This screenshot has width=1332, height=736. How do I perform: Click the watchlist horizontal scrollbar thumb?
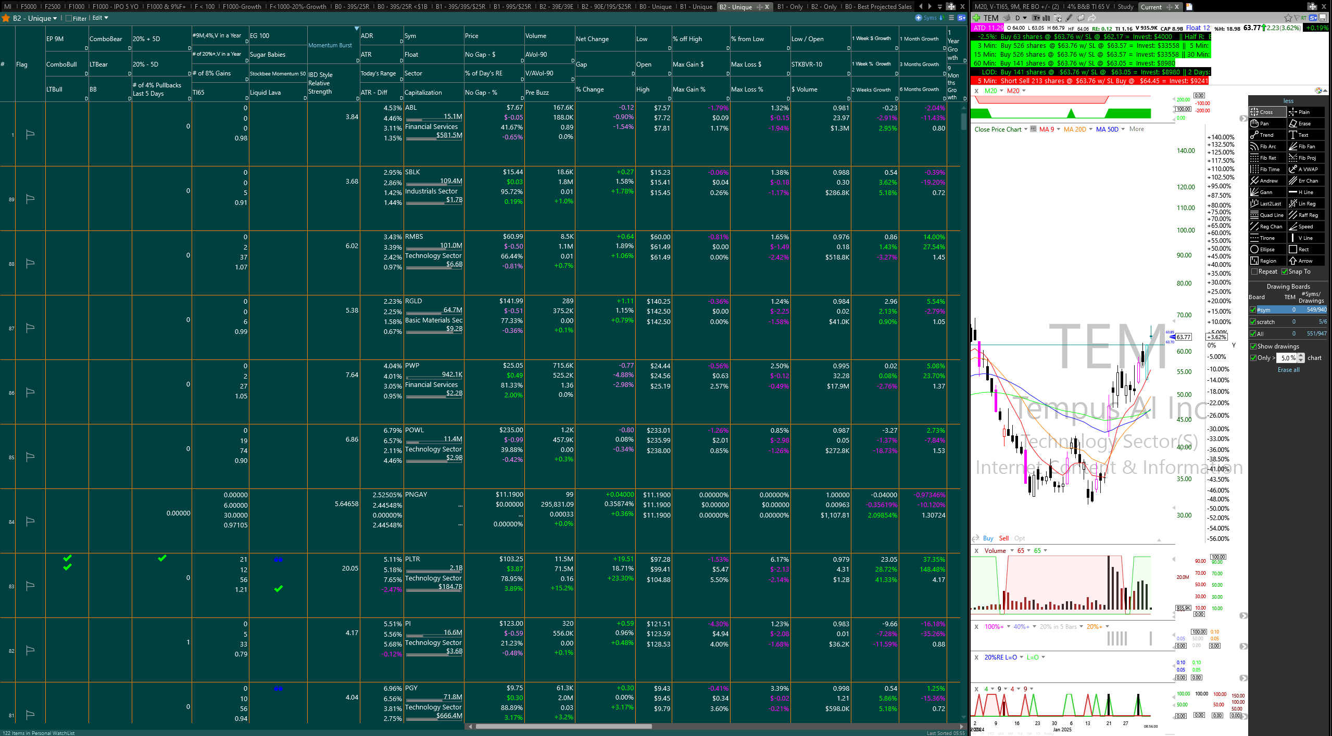point(563,726)
